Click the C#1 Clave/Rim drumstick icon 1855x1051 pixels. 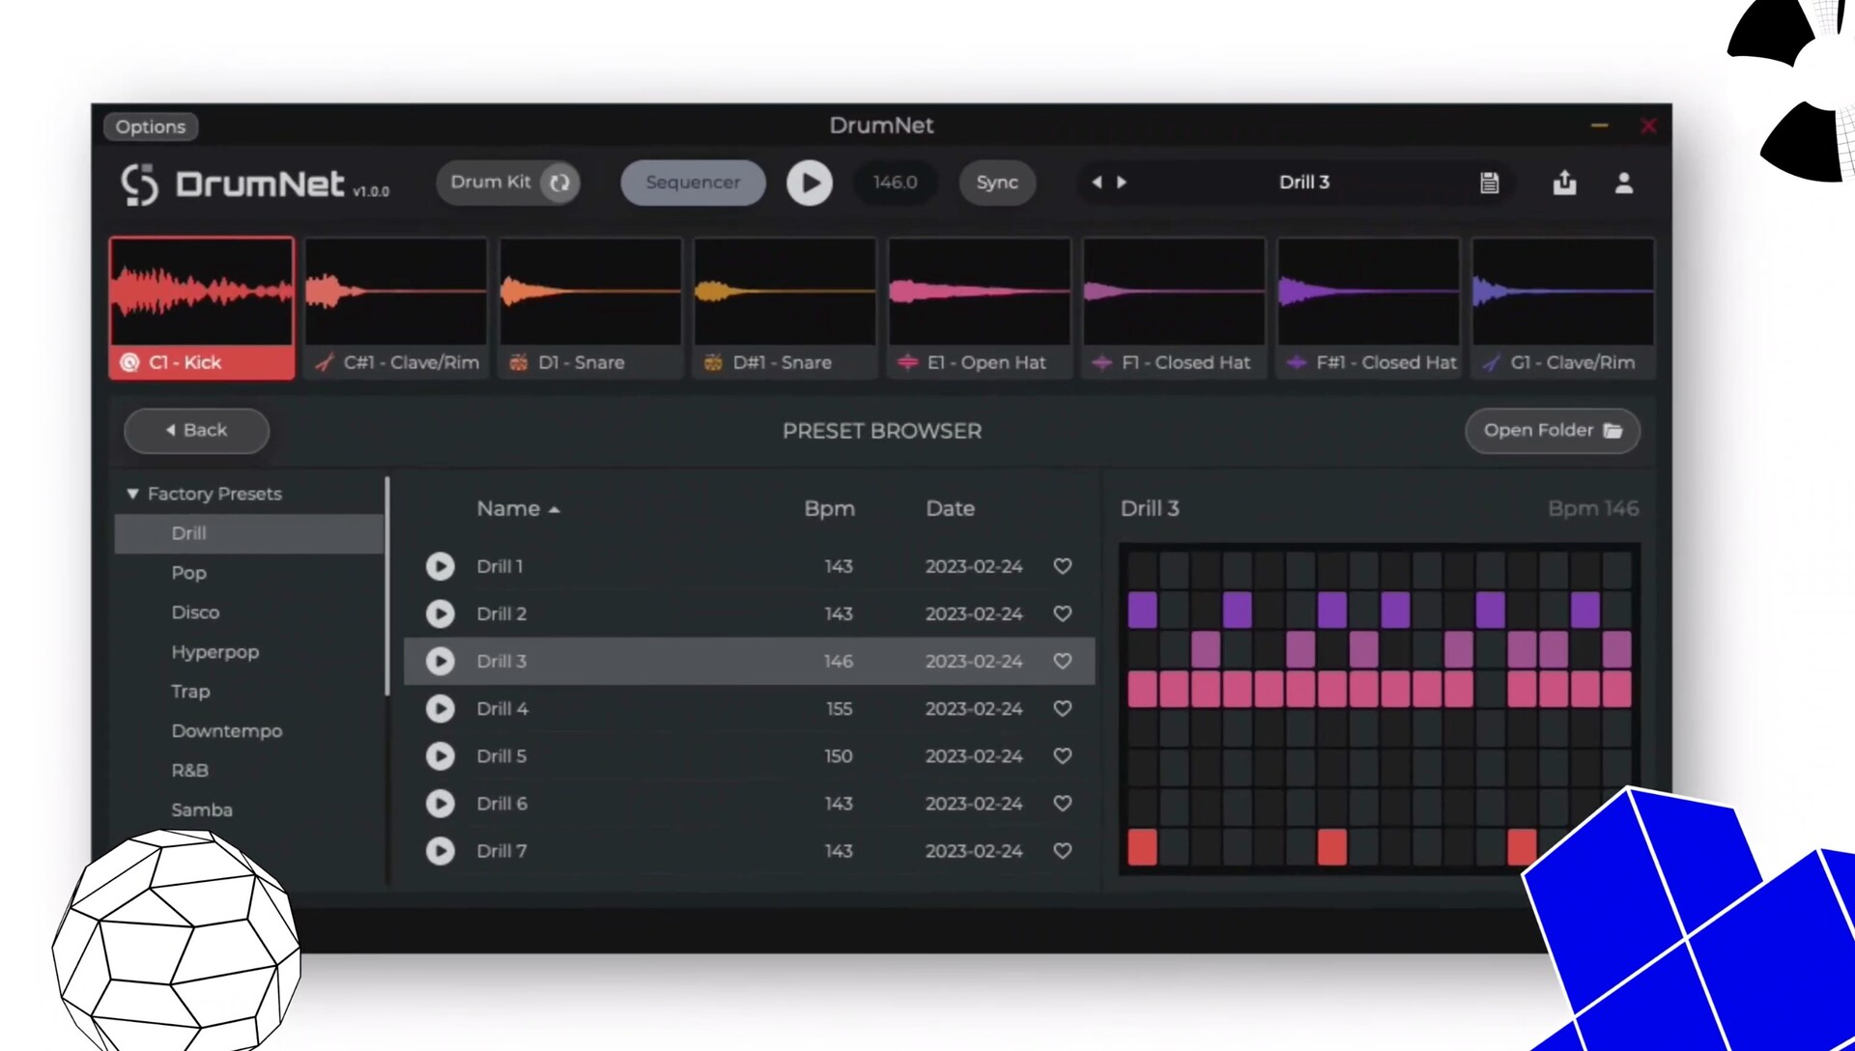[326, 362]
